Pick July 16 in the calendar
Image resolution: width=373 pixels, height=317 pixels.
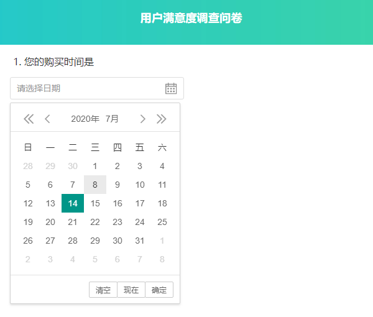117,203
